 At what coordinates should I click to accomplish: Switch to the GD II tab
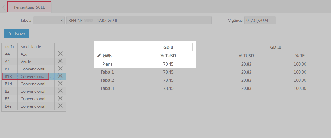[x=168, y=47]
